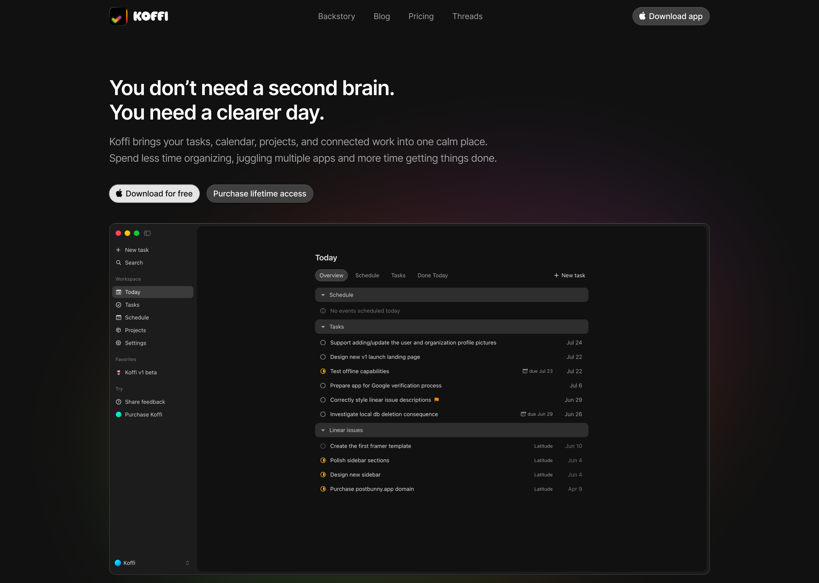
Task: Click the plus icon of the Today New task
Action: tap(557, 275)
